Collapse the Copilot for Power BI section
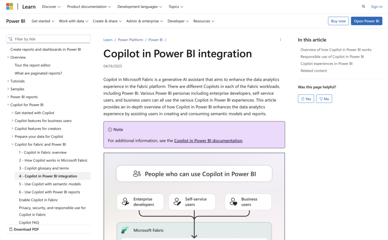Image resolution: width=388 pixels, height=240 pixels. (x=8, y=105)
